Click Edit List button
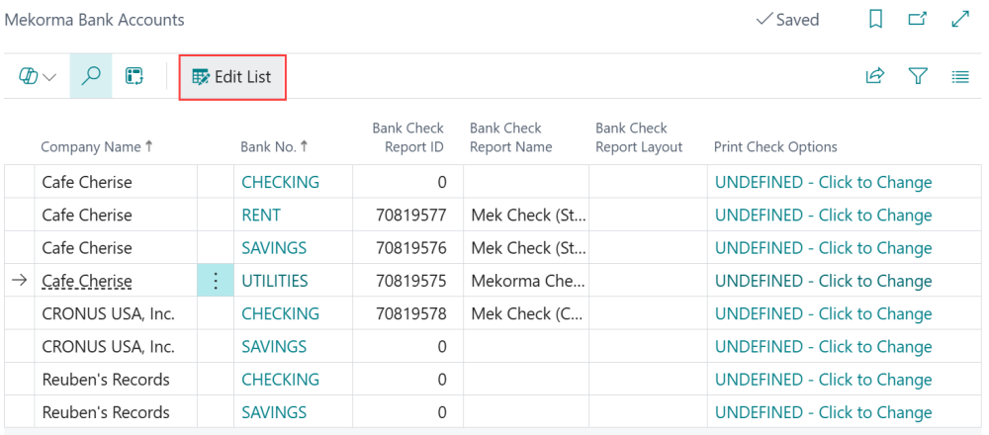Image resolution: width=989 pixels, height=435 pixels. point(232,77)
